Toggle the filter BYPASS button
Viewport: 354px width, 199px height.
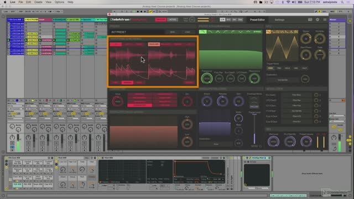click(x=257, y=32)
